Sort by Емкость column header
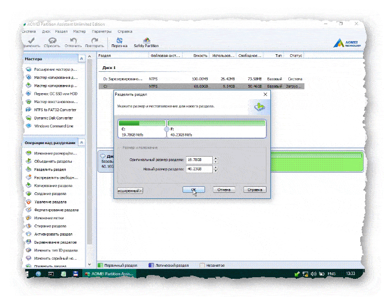 pos(196,55)
